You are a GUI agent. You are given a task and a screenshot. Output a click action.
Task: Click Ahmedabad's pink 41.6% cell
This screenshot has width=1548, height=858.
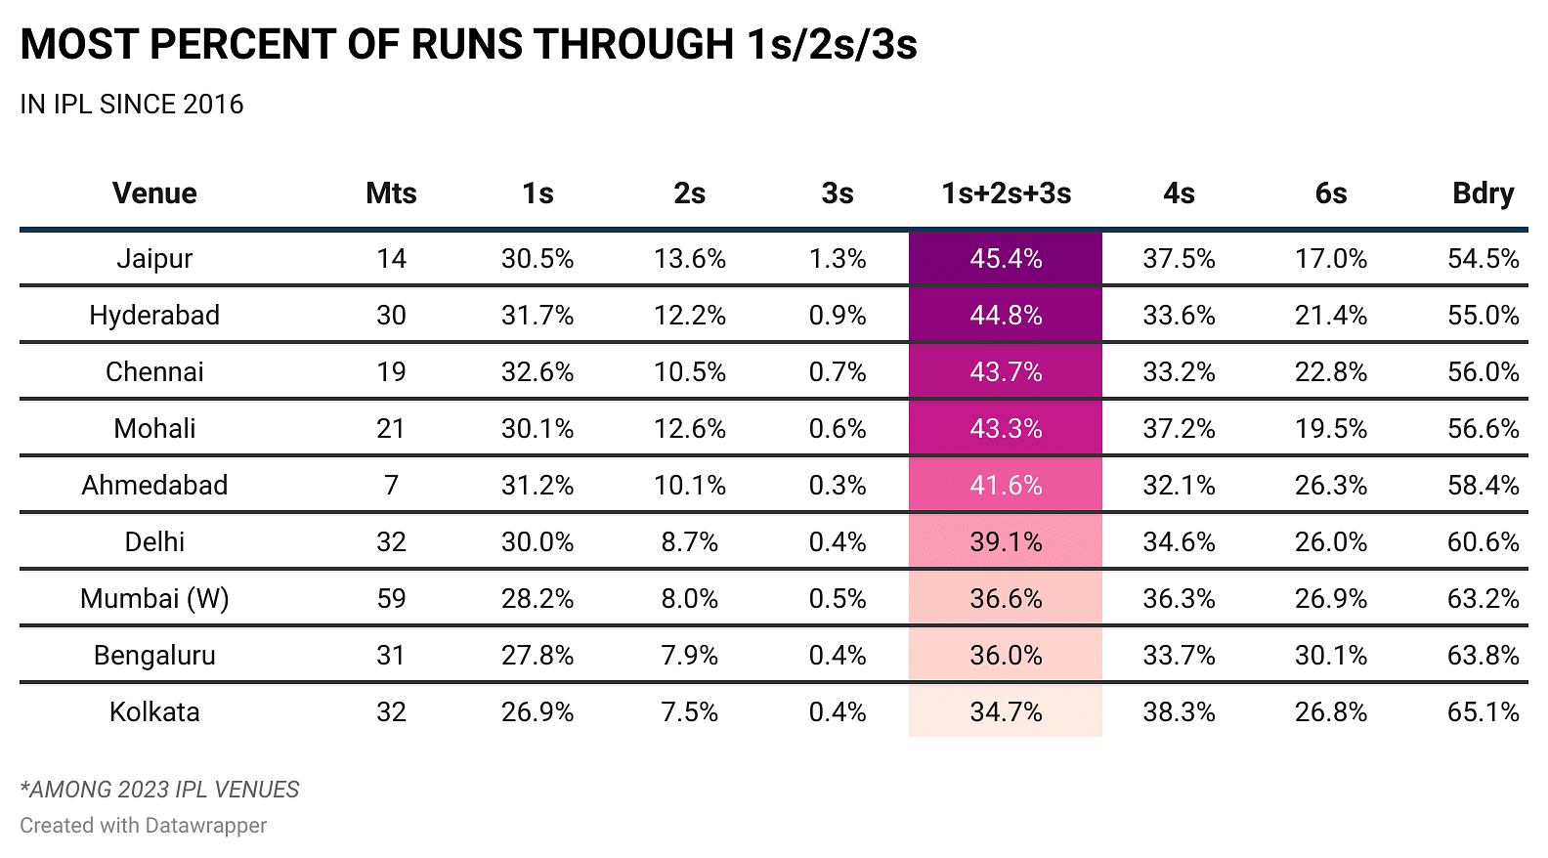click(x=1006, y=486)
